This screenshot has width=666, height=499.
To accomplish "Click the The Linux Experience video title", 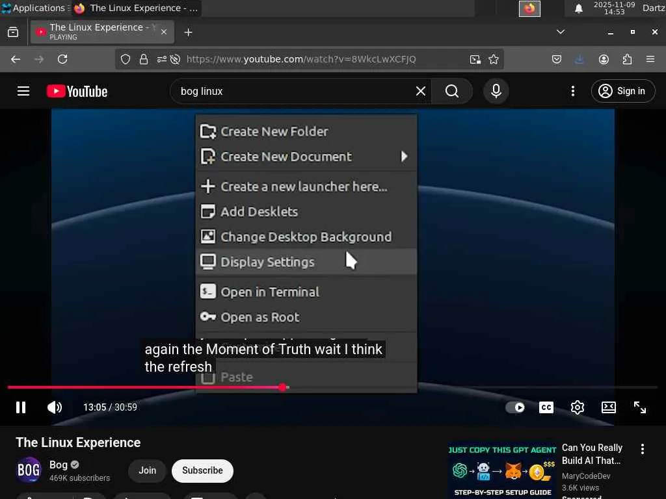I will [x=78, y=442].
